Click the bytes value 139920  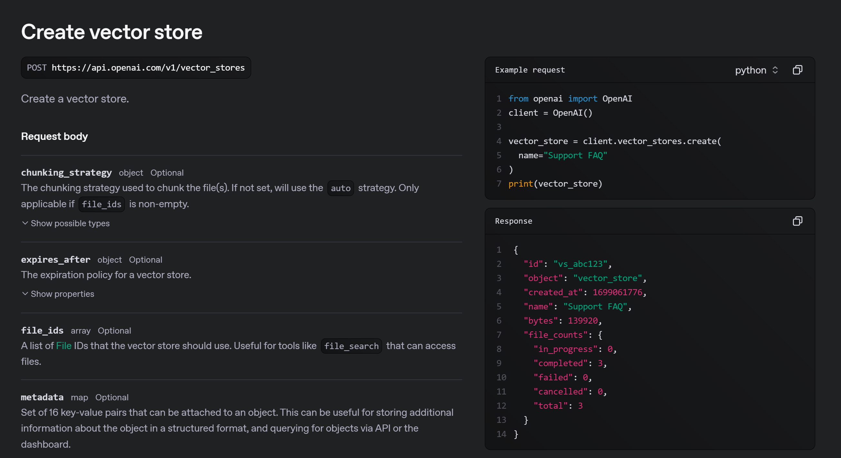(583, 321)
